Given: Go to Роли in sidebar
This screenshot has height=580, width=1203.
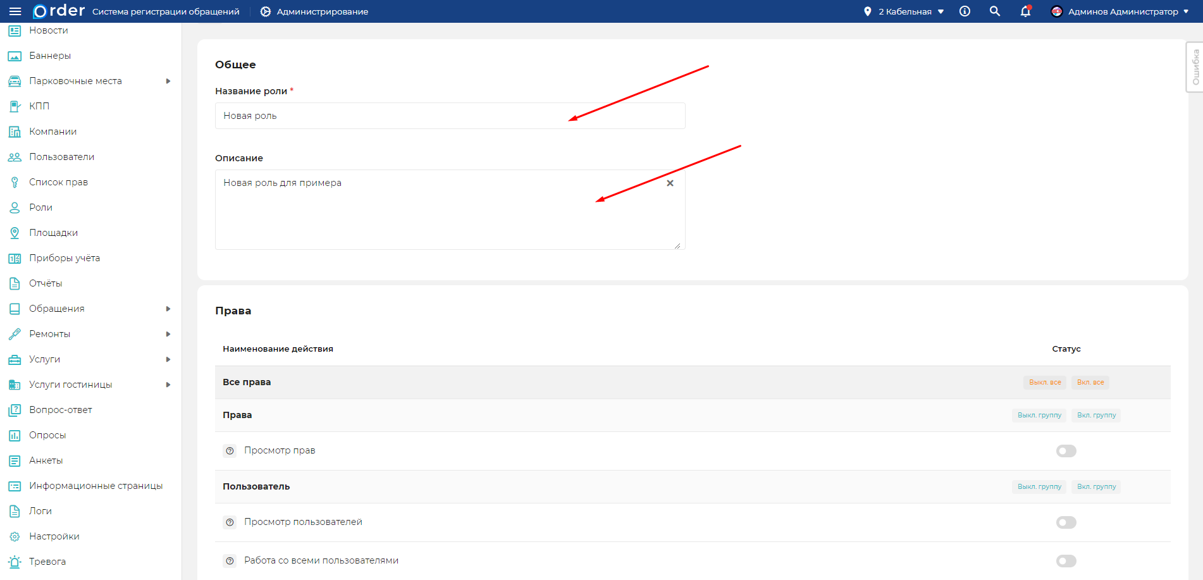Looking at the screenshot, I should pyautogui.click(x=40, y=207).
